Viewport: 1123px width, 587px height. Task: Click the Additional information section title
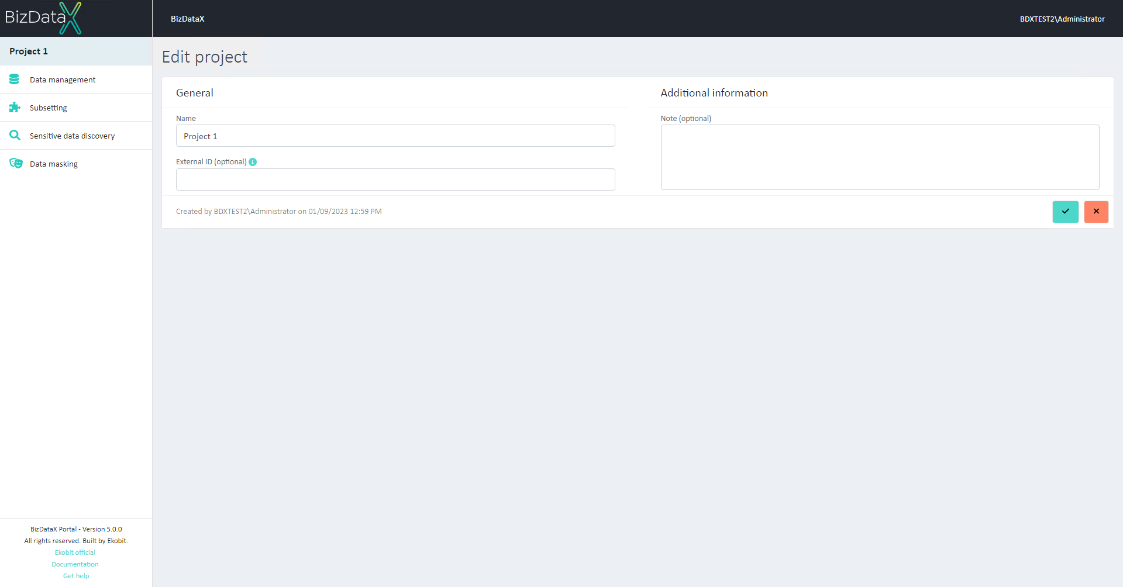[x=714, y=93]
